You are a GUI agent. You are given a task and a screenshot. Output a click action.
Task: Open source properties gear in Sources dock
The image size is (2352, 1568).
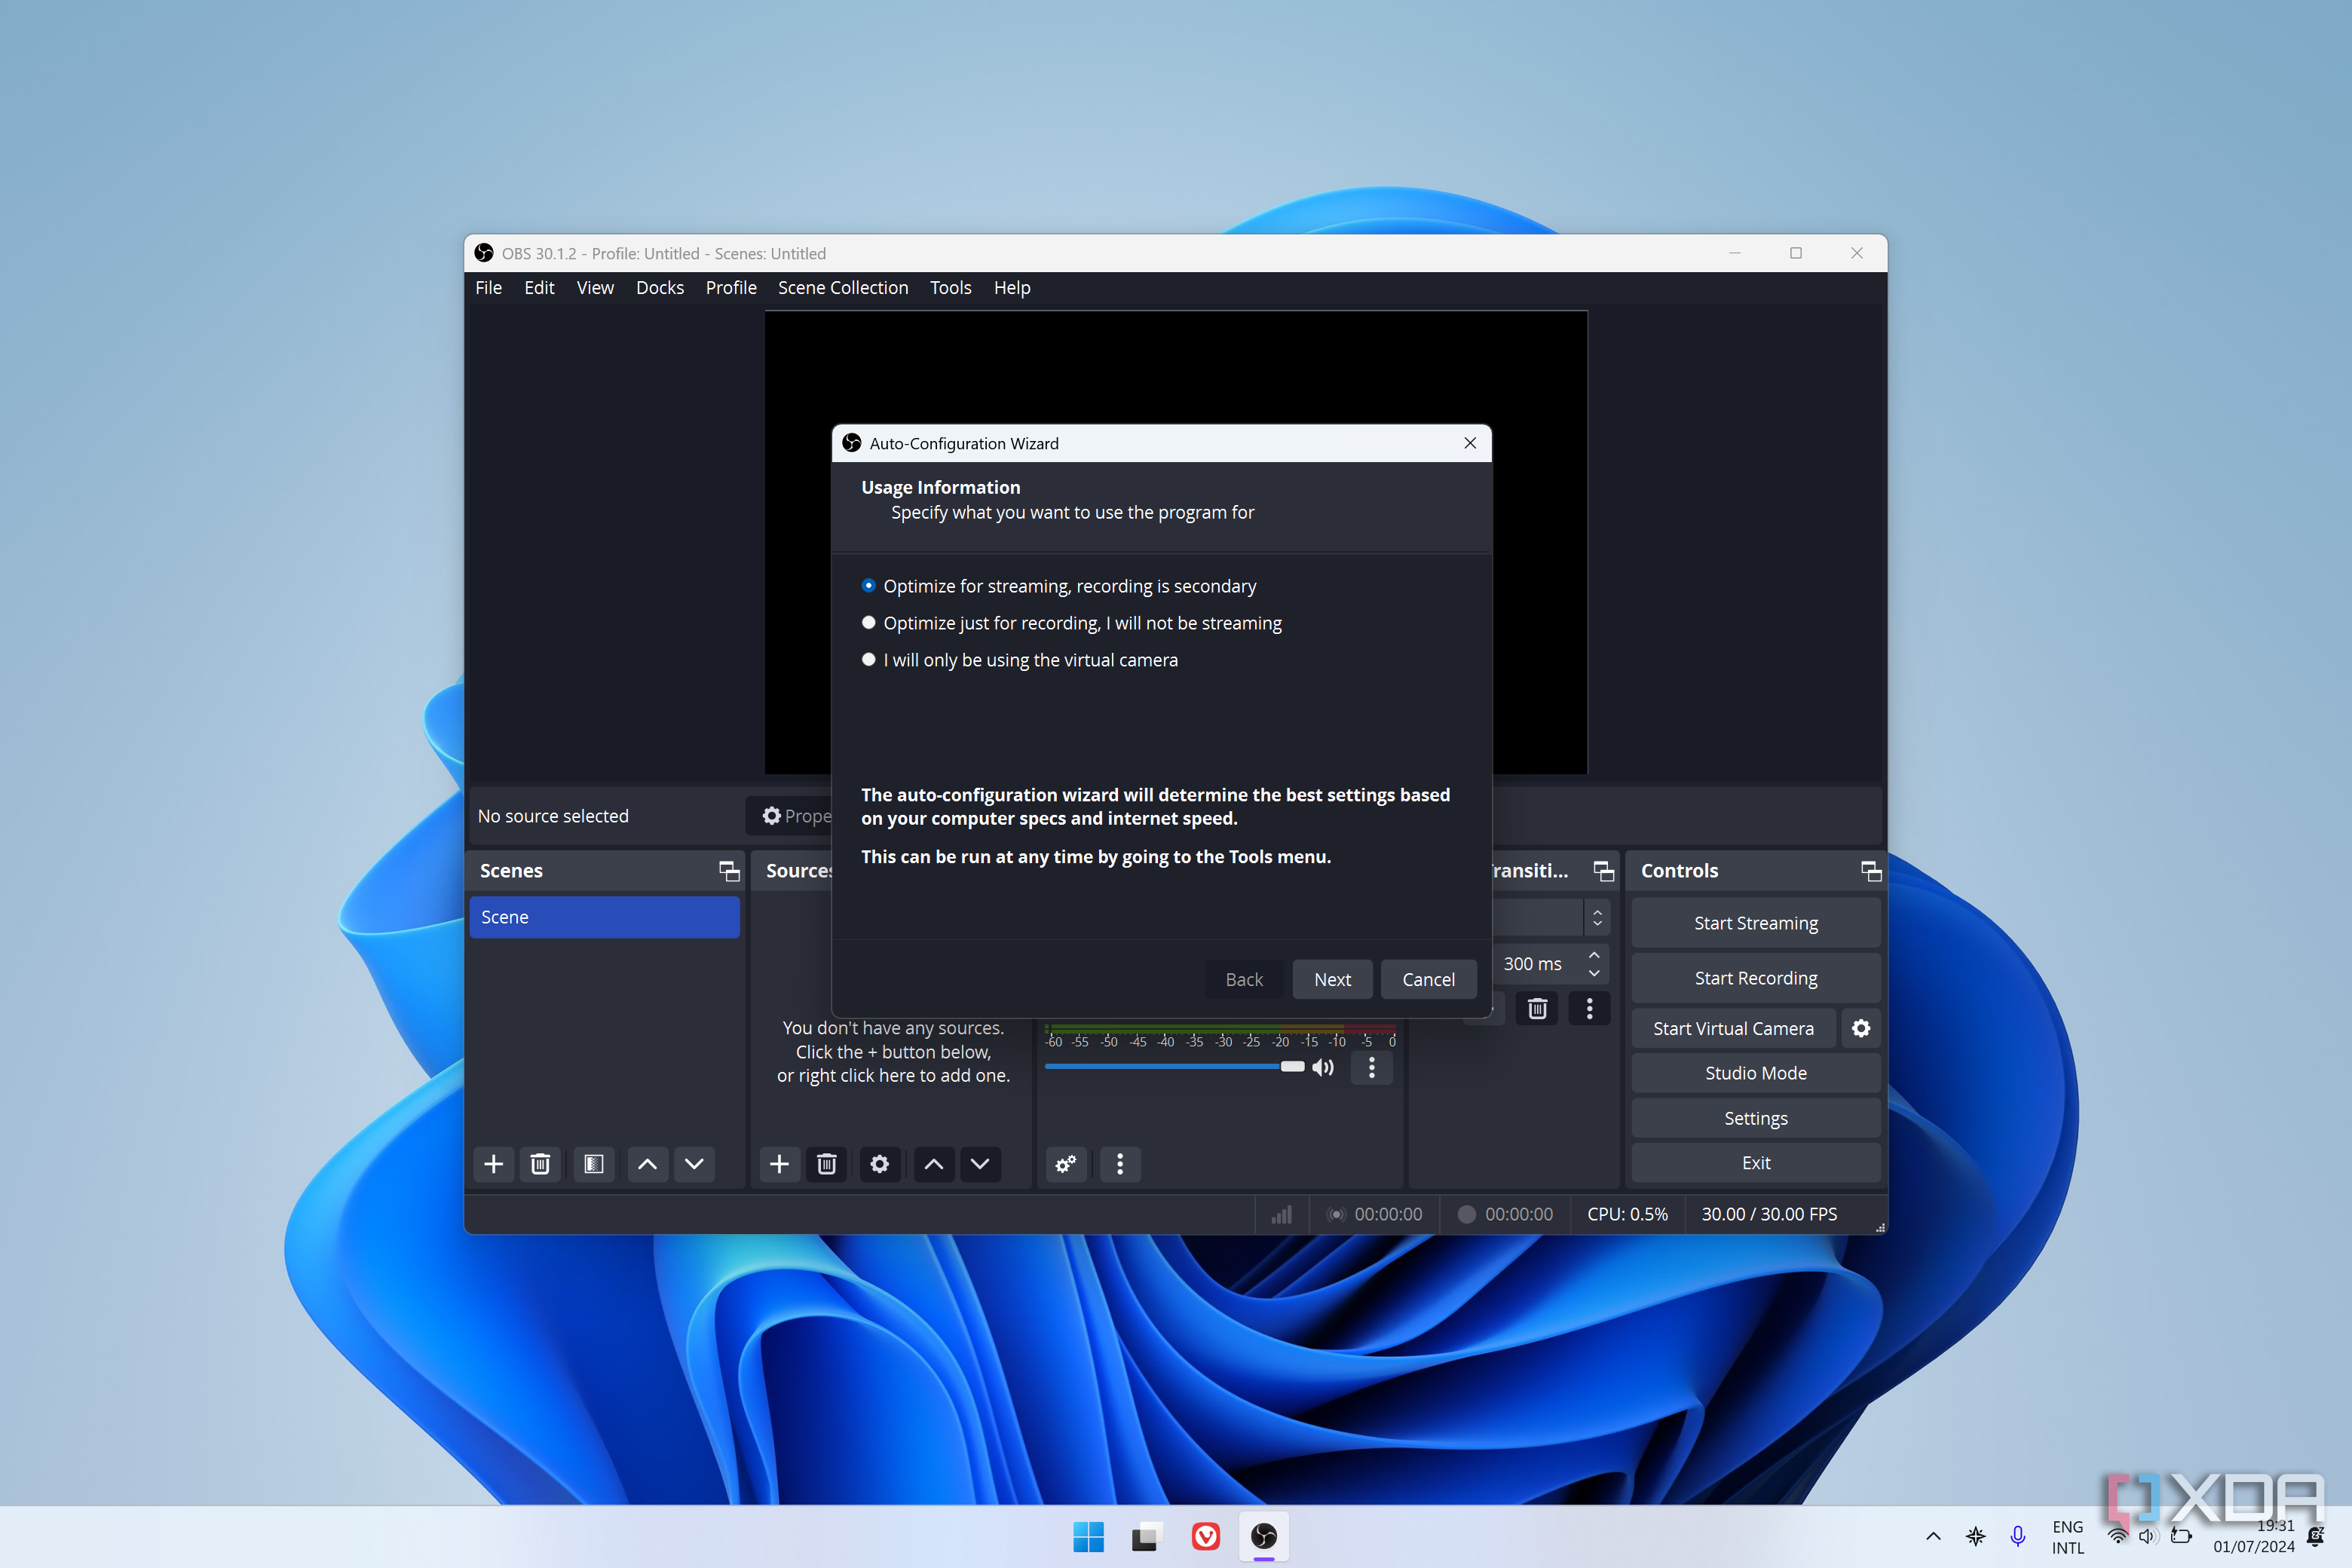(880, 1164)
